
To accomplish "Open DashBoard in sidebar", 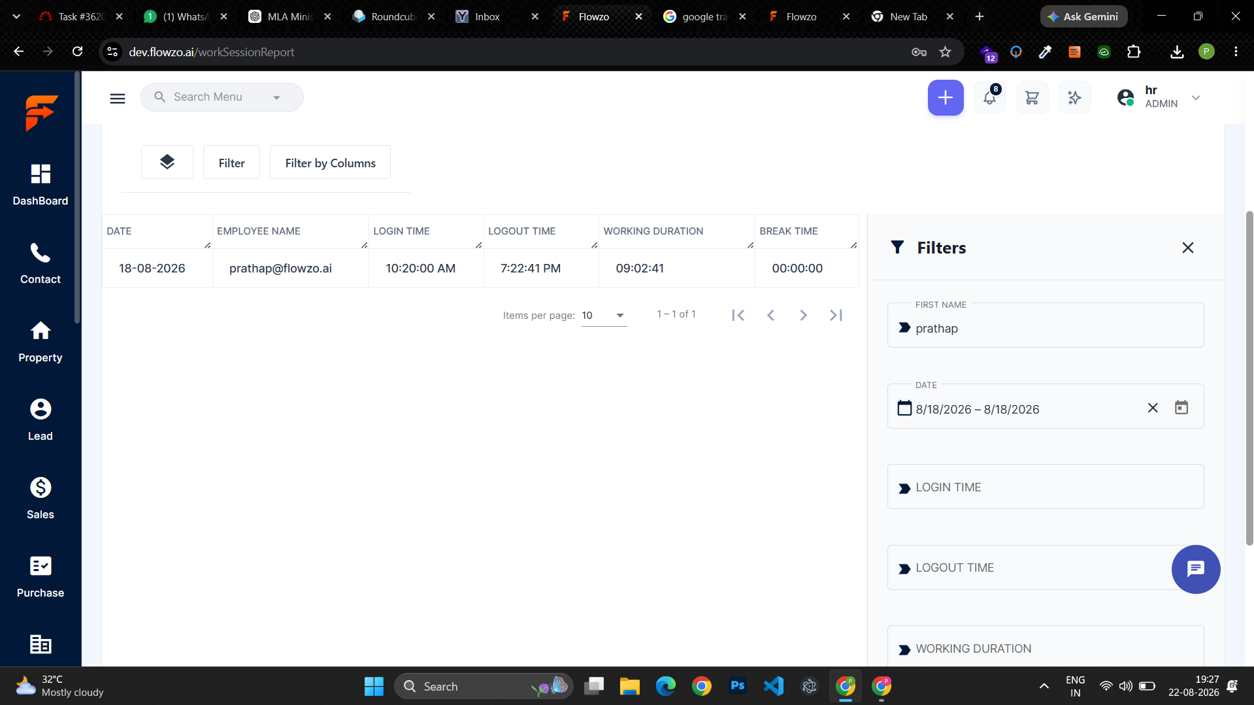I will click(x=41, y=185).
